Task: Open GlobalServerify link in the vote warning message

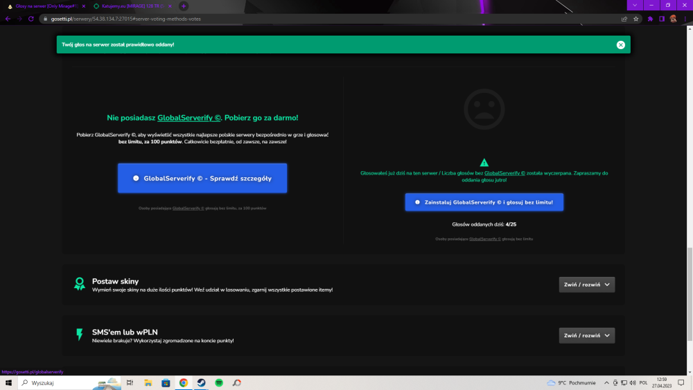Action: coord(505,173)
